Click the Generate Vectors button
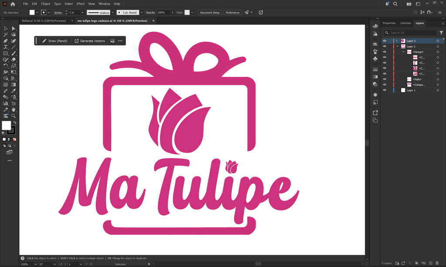446x267 pixels. 90,41
